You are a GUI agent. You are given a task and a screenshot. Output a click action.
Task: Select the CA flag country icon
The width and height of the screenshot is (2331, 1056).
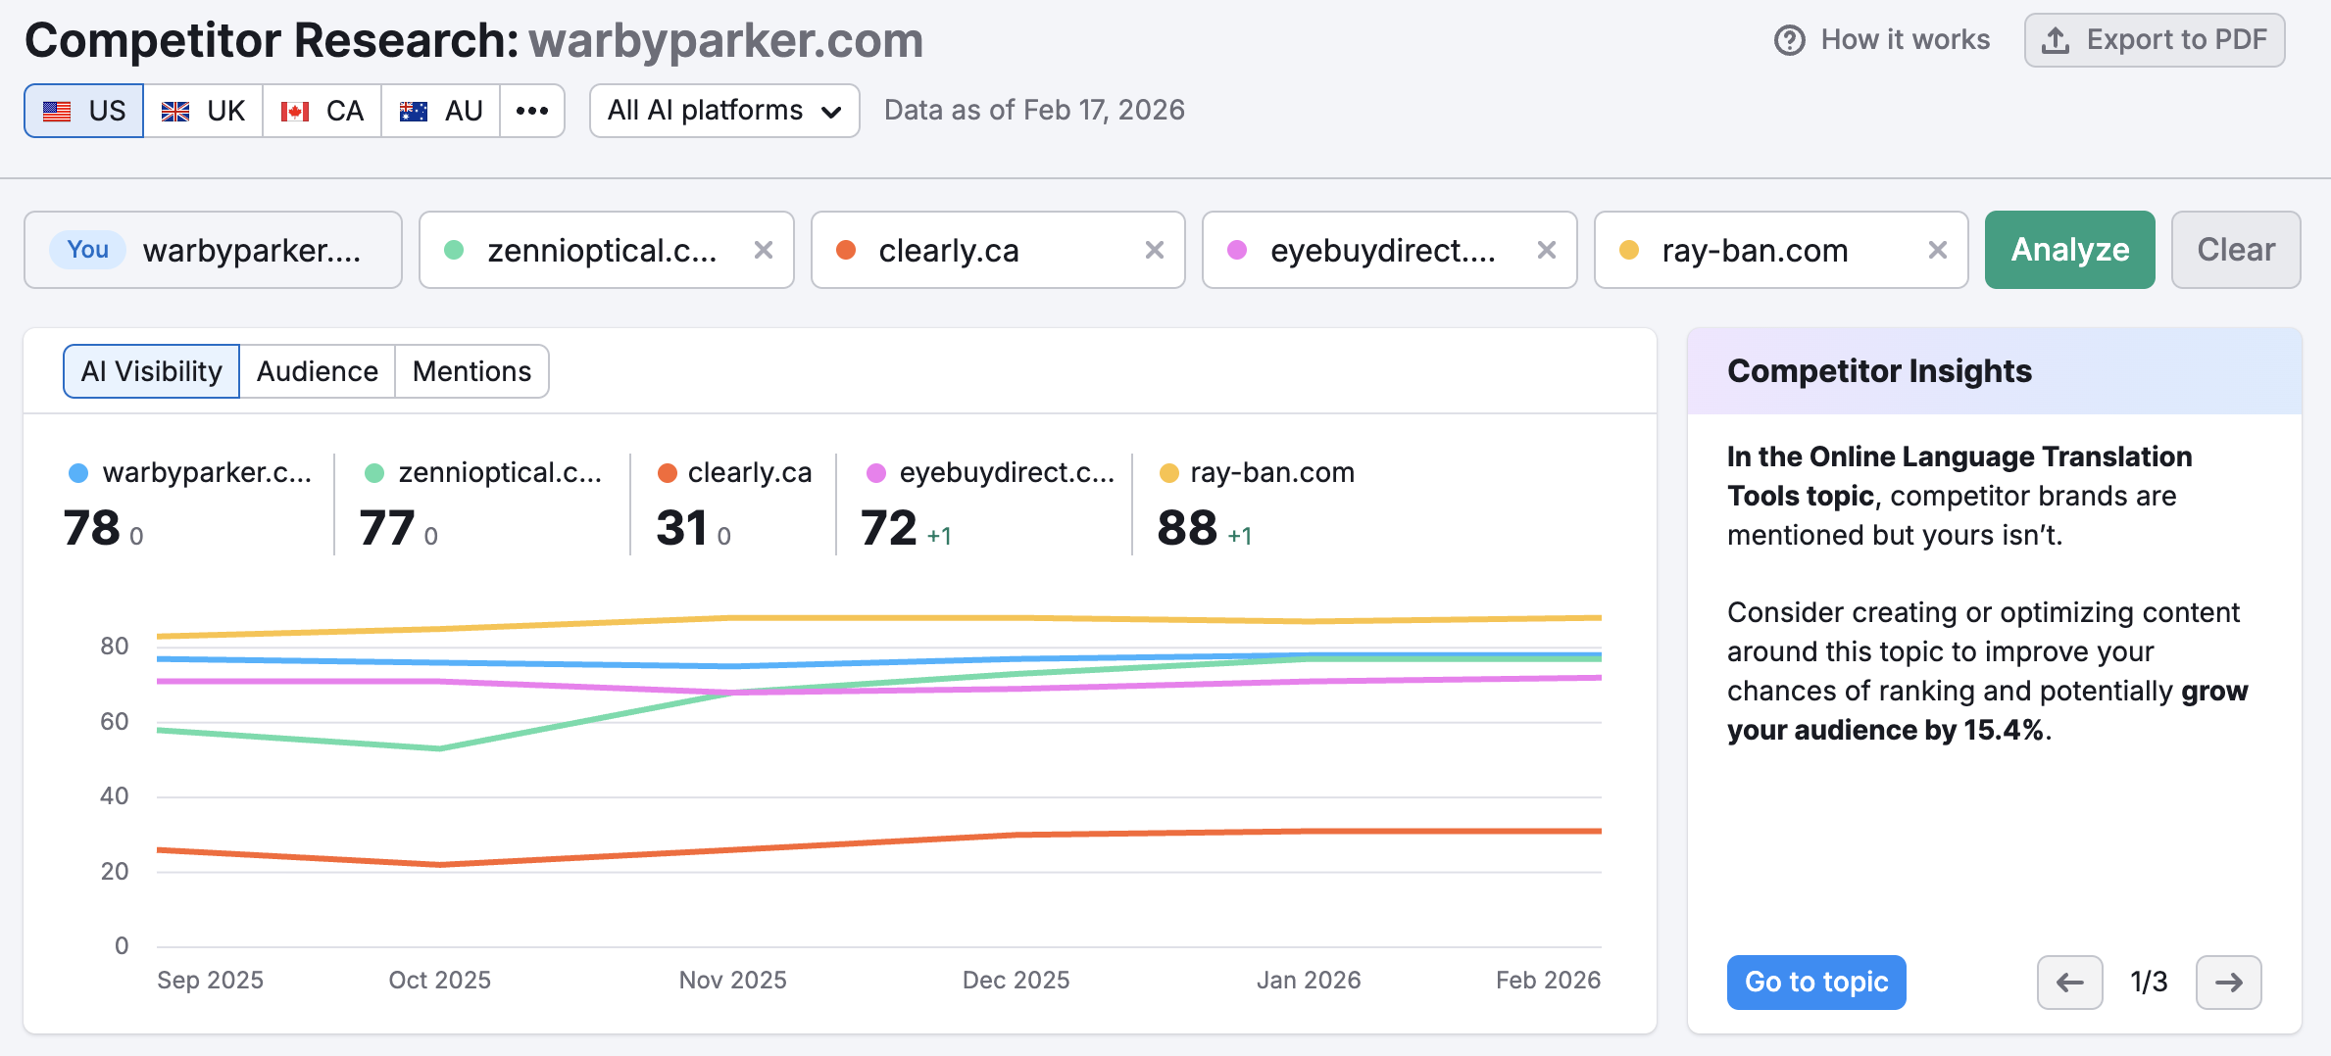click(x=296, y=111)
